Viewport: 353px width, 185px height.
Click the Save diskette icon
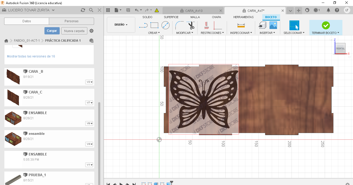[128, 10]
